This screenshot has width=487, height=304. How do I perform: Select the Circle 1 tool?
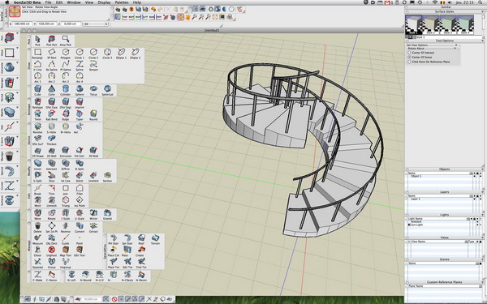[x=80, y=54]
